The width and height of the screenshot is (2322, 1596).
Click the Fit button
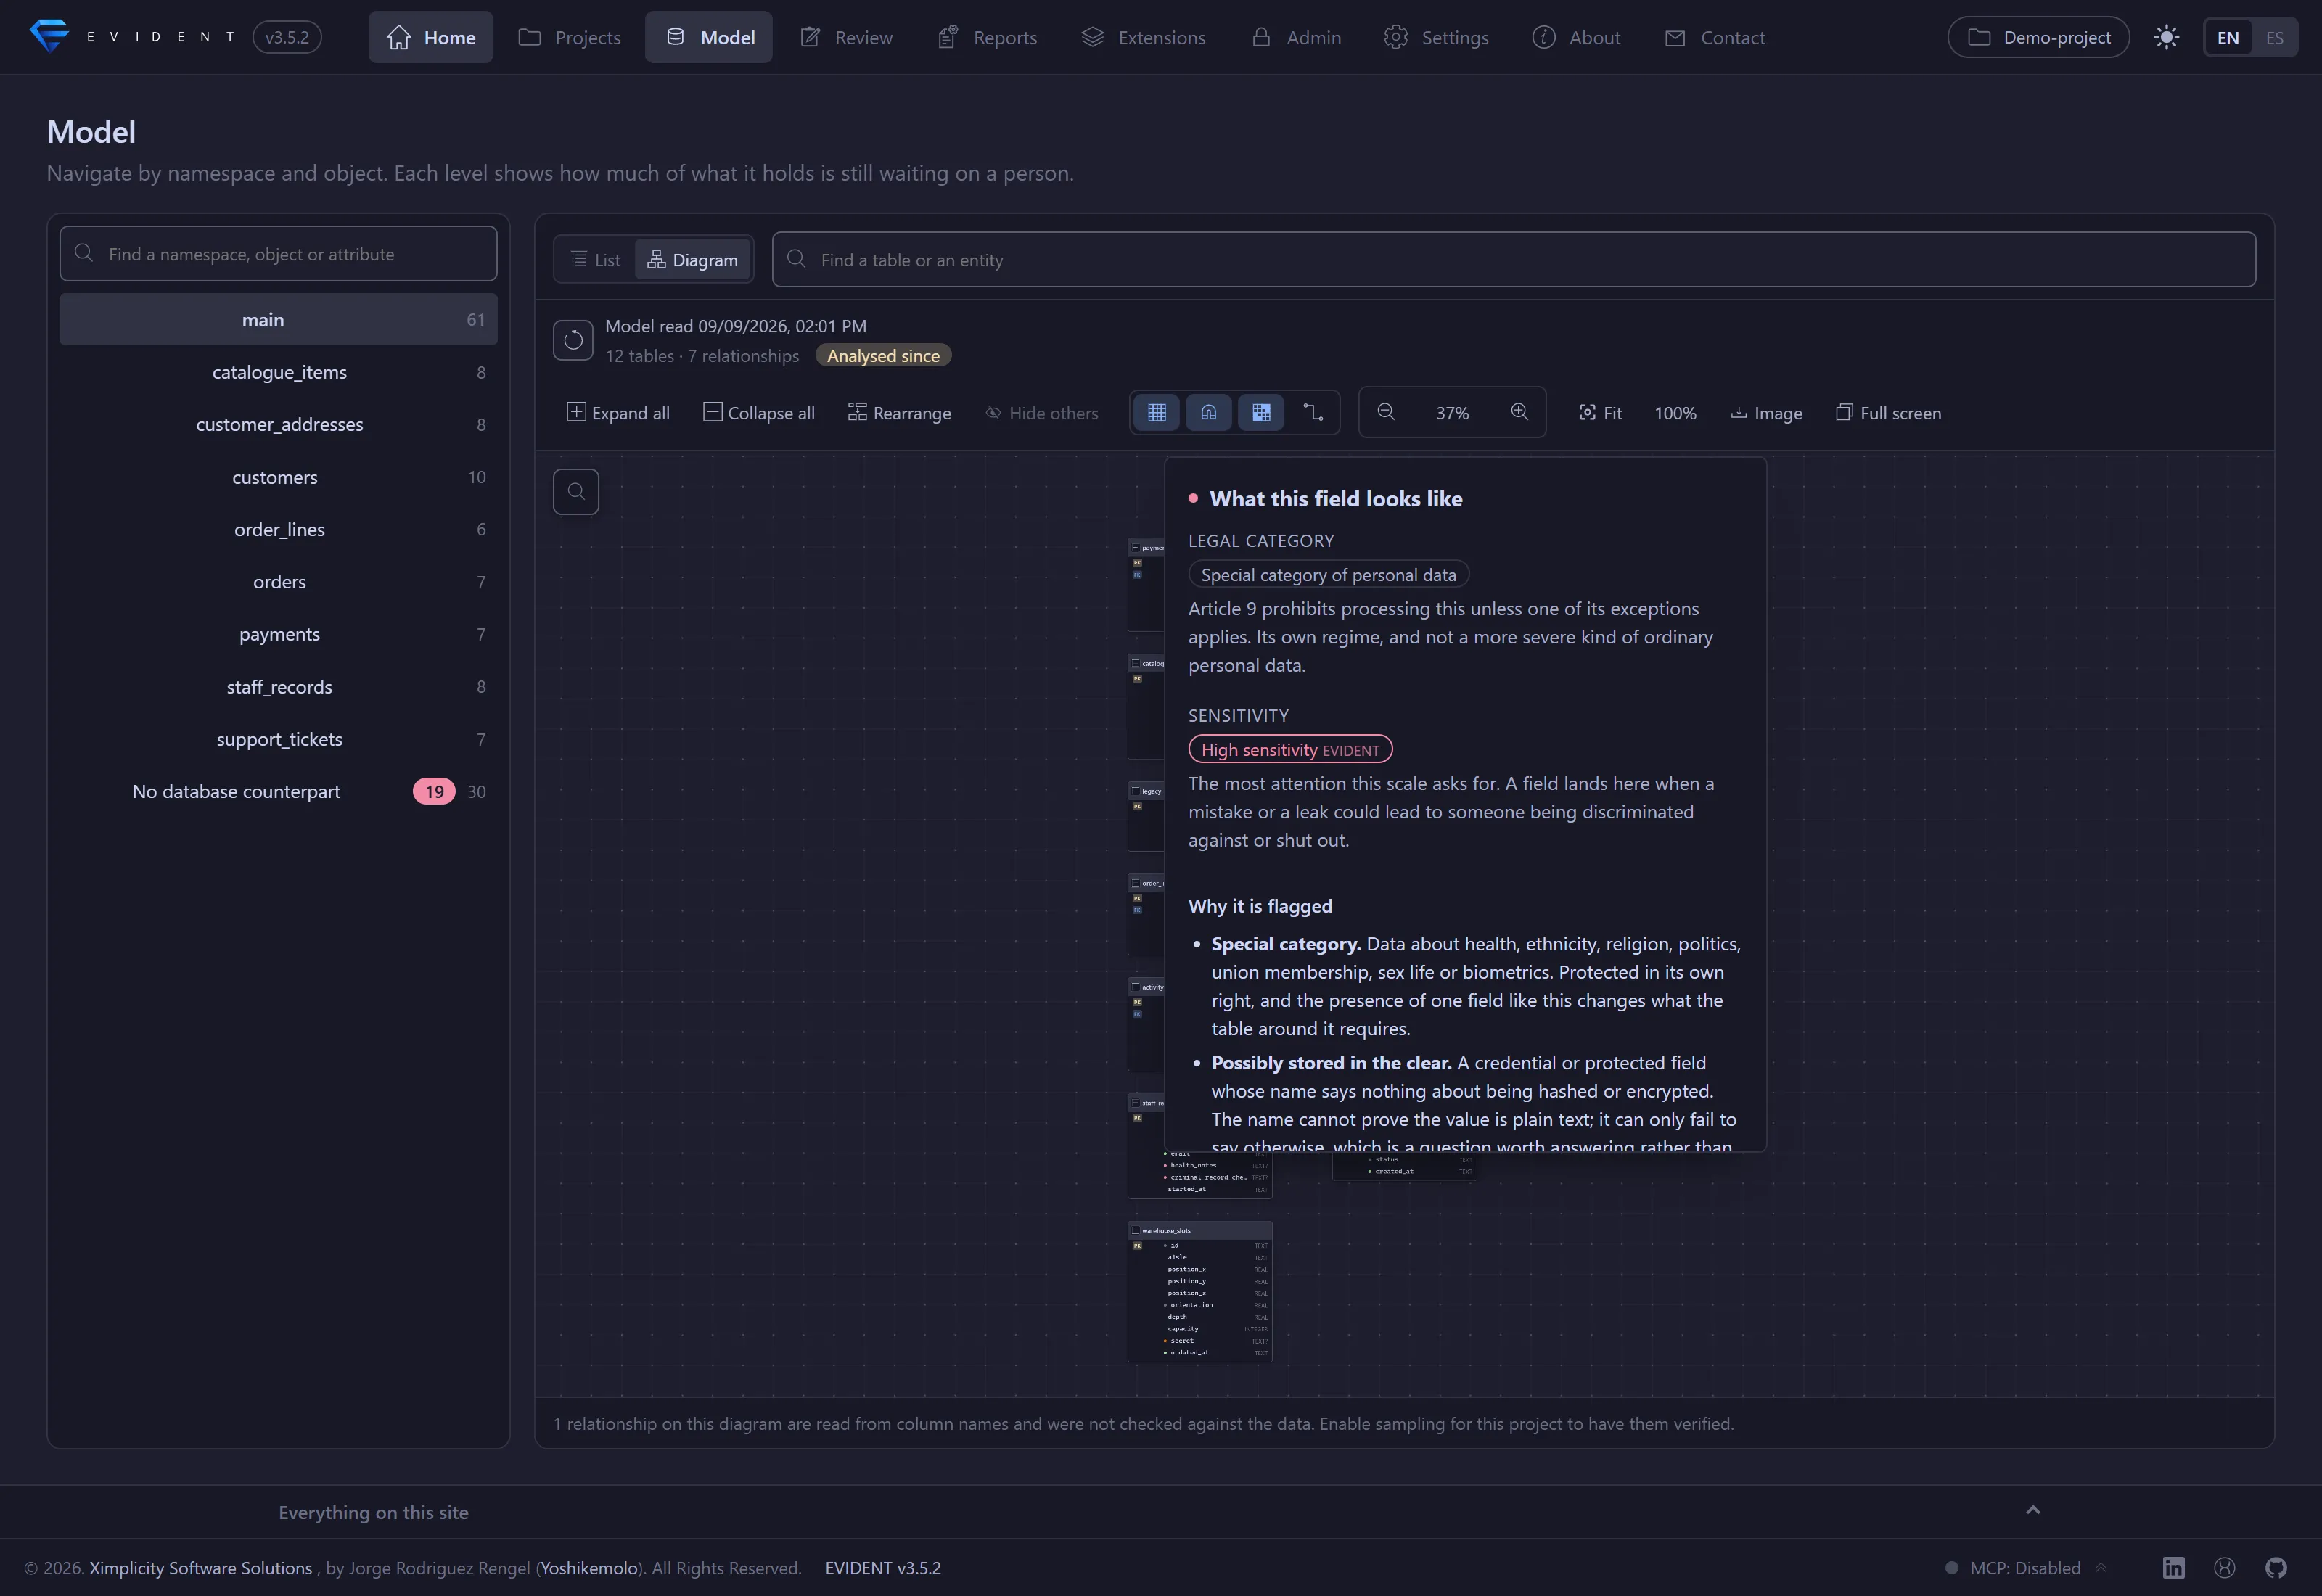[x=1600, y=413]
